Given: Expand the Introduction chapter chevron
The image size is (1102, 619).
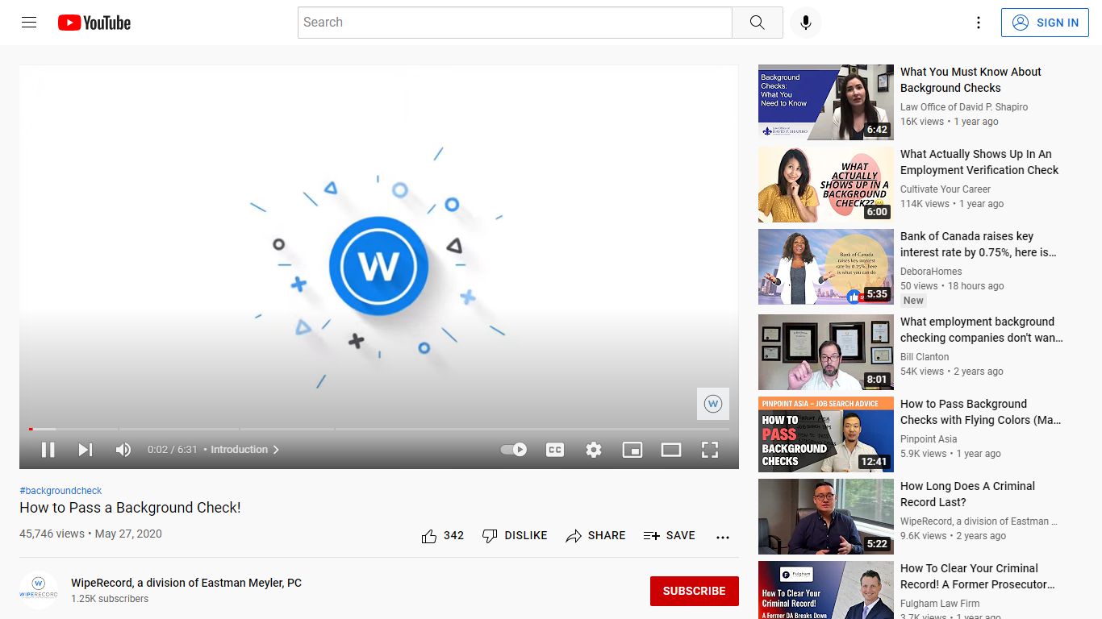Looking at the screenshot, I should tap(276, 450).
